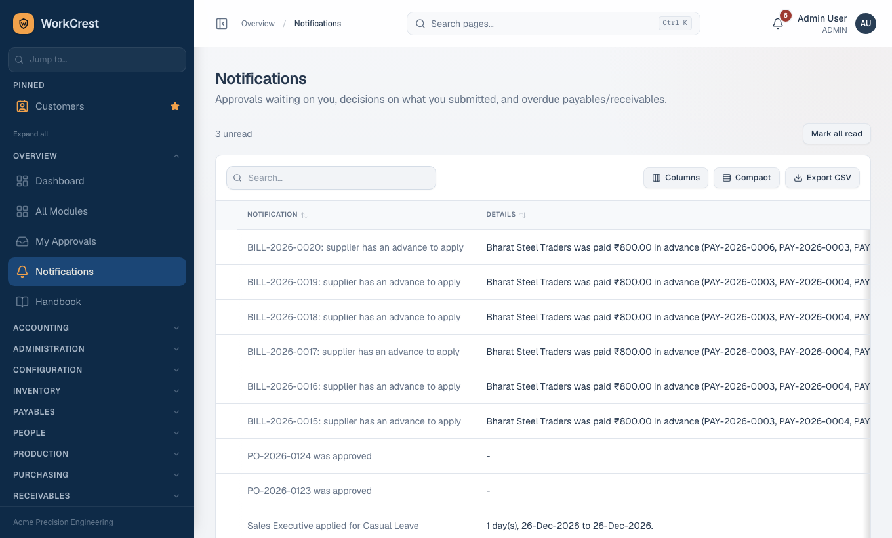Viewport: 892px width, 538px height.
Task: Focus the Search pages box
Action: point(554,24)
